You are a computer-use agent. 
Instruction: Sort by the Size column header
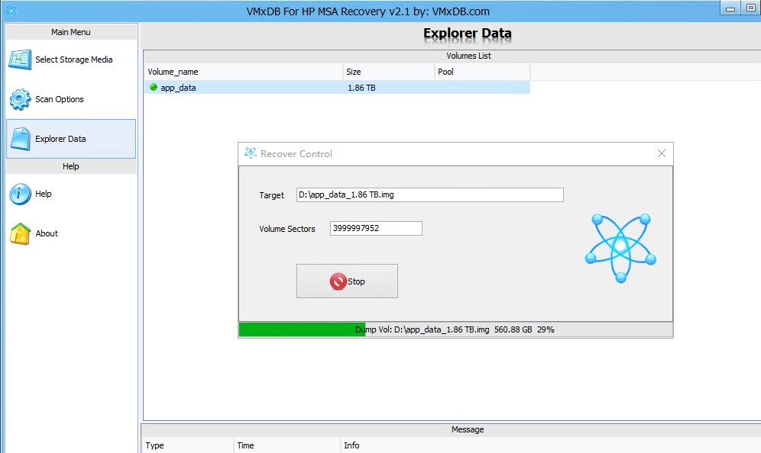pos(389,72)
